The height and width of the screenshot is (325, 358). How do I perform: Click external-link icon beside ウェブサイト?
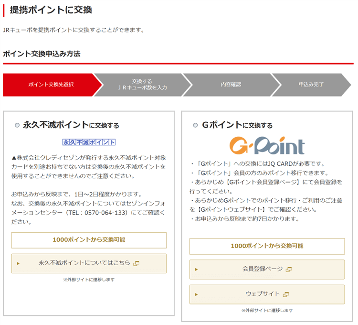(x=286, y=294)
